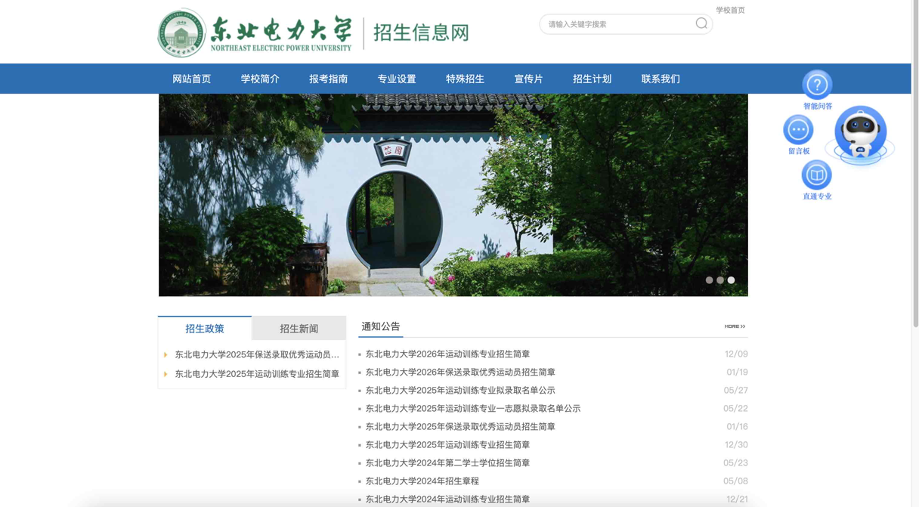The width and height of the screenshot is (919, 507).
Task: Open the 智能问答 help icon
Action: click(817, 85)
